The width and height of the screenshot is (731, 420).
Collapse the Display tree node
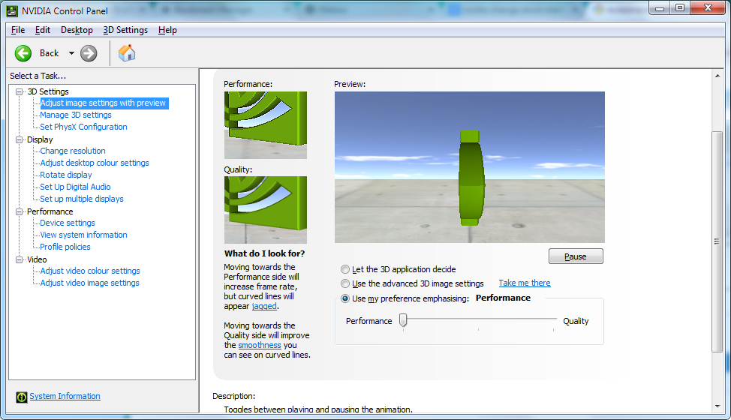(19, 139)
